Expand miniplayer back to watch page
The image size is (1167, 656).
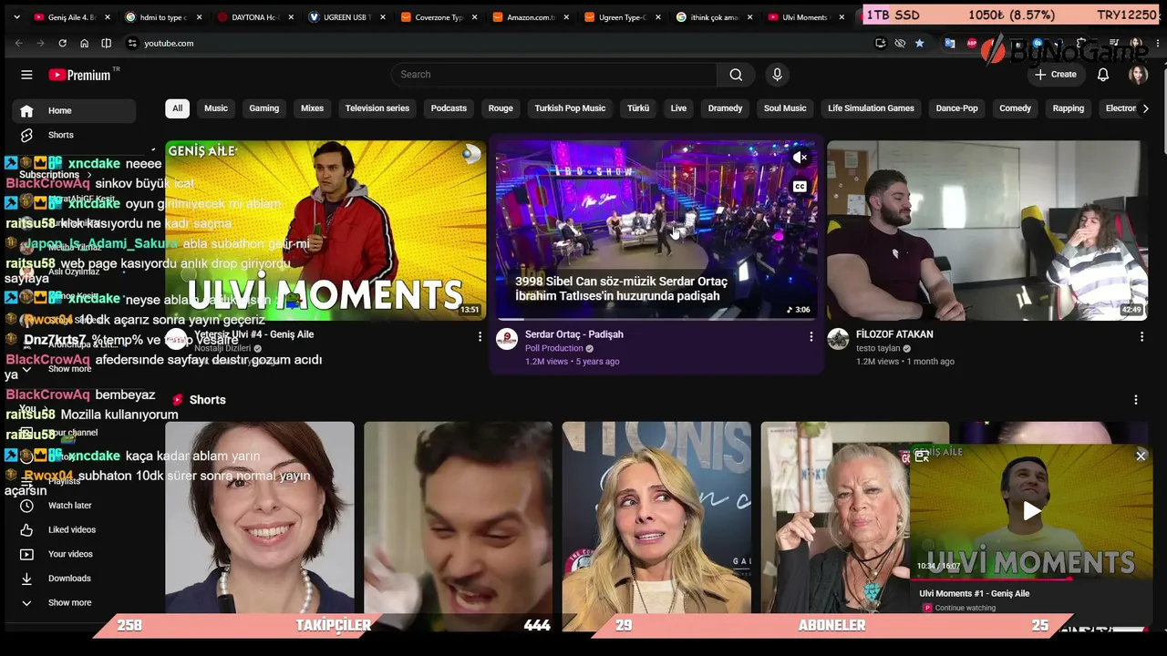[x=922, y=456]
